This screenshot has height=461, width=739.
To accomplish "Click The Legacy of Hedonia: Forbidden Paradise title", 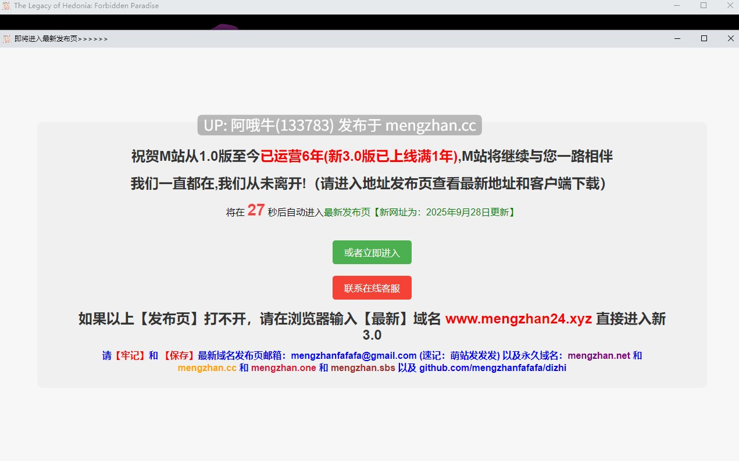I will (86, 6).
